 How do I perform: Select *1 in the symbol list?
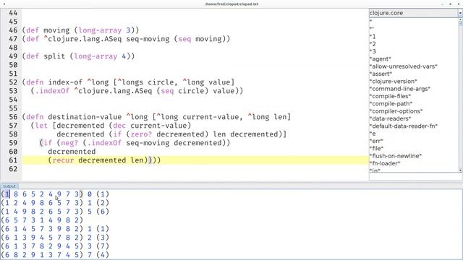pyautogui.click(x=373, y=37)
